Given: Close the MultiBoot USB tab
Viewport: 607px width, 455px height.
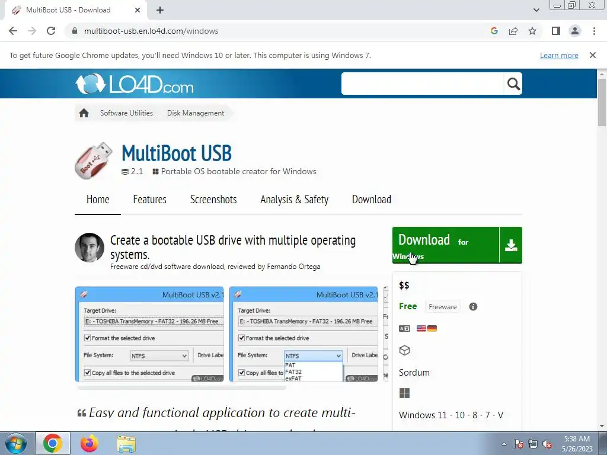Looking at the screenshot, I should click(x=138, y=11).
